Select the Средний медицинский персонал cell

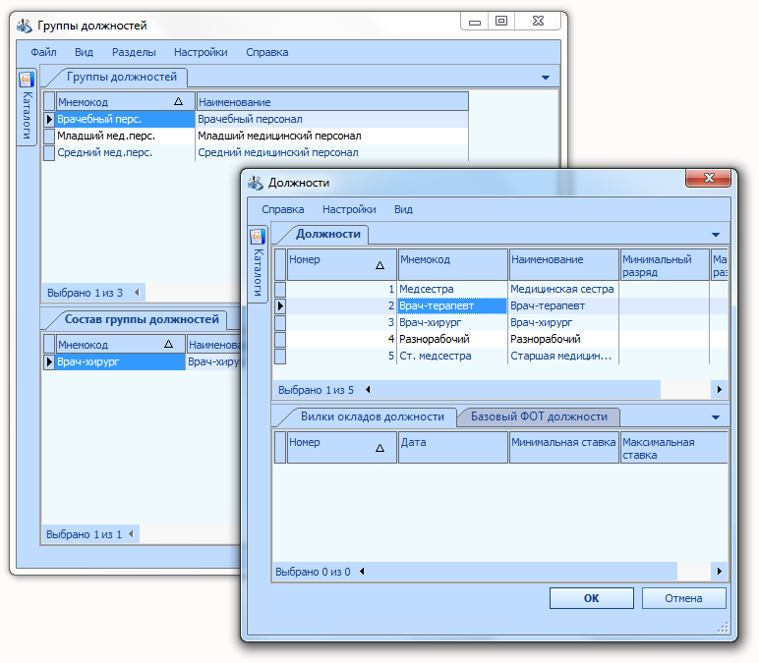pyautogui.click(x=332, y=153)
